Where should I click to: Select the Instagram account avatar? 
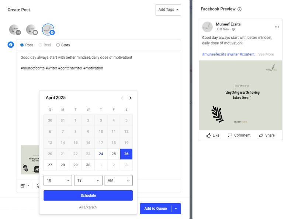(x=14, y=30)
